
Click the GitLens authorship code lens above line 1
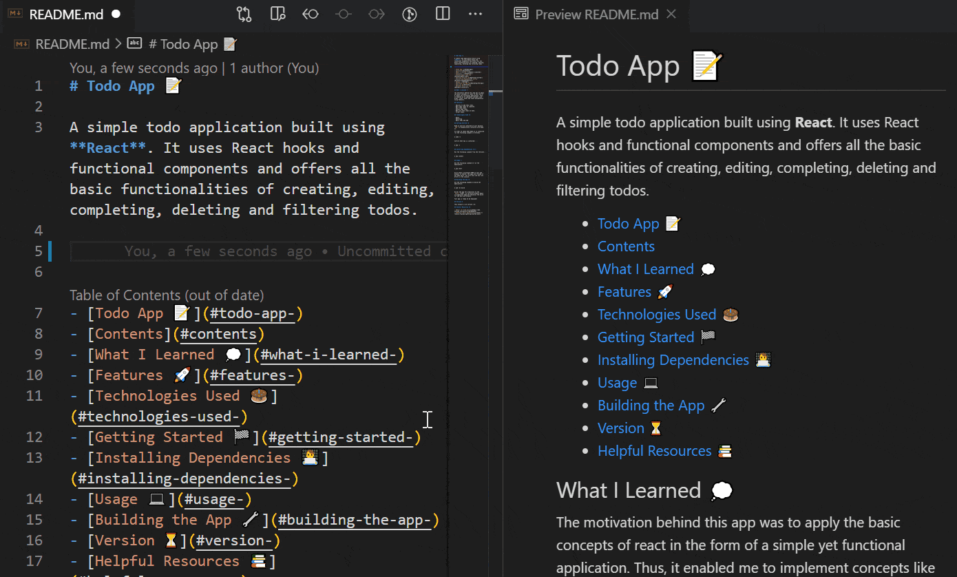[x=194, y=68]
